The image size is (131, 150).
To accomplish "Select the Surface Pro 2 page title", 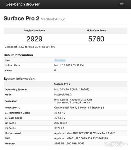I will pyautogui.click(x=22, y=18).
